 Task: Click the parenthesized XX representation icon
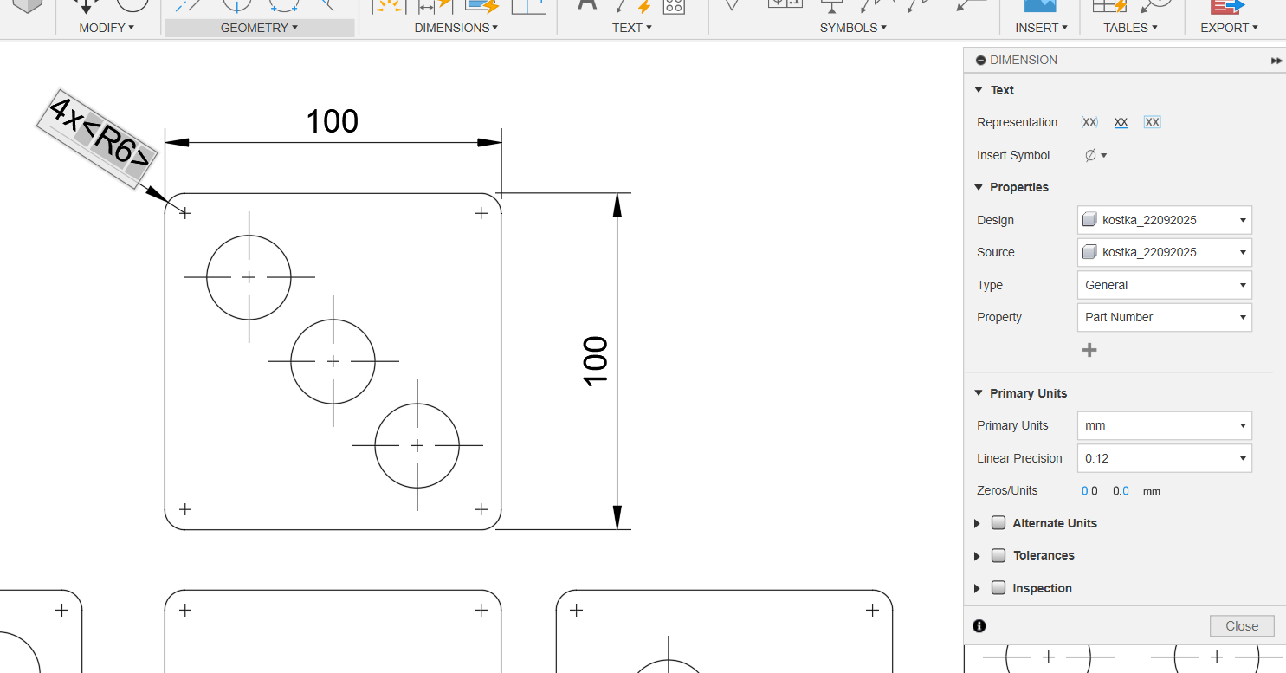pyautogui.click(x=1089, y=122)
